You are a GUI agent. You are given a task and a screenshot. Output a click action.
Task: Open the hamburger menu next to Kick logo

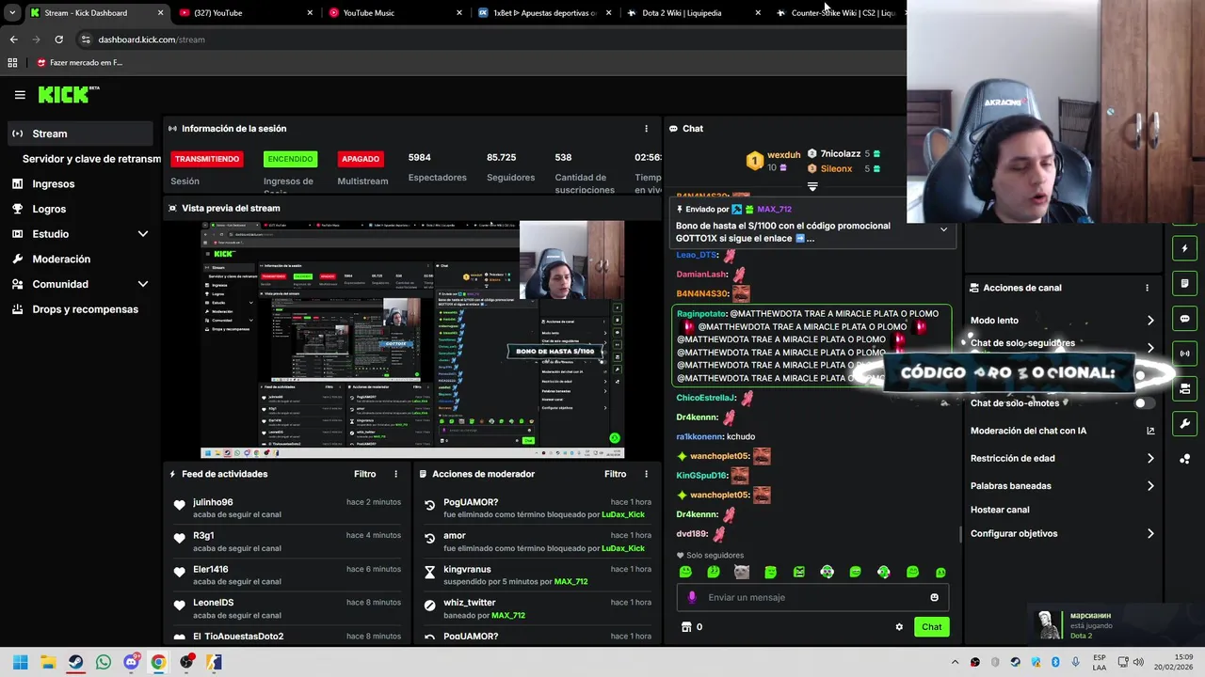pyautogui.click(x=20, y=95)
